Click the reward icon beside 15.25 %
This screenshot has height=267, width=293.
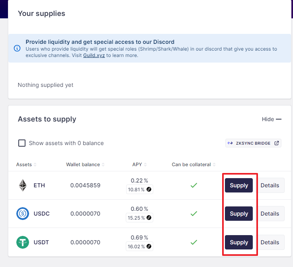pos(149,218)
